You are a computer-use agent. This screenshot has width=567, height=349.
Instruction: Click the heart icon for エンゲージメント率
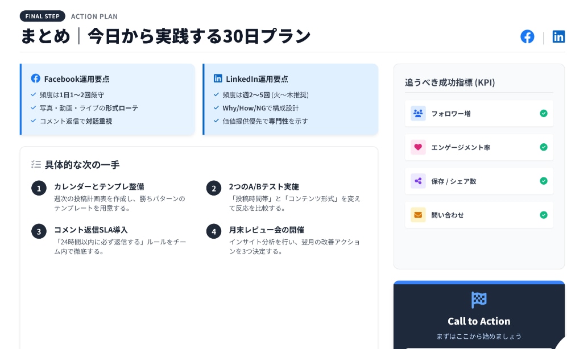point(418,147)
